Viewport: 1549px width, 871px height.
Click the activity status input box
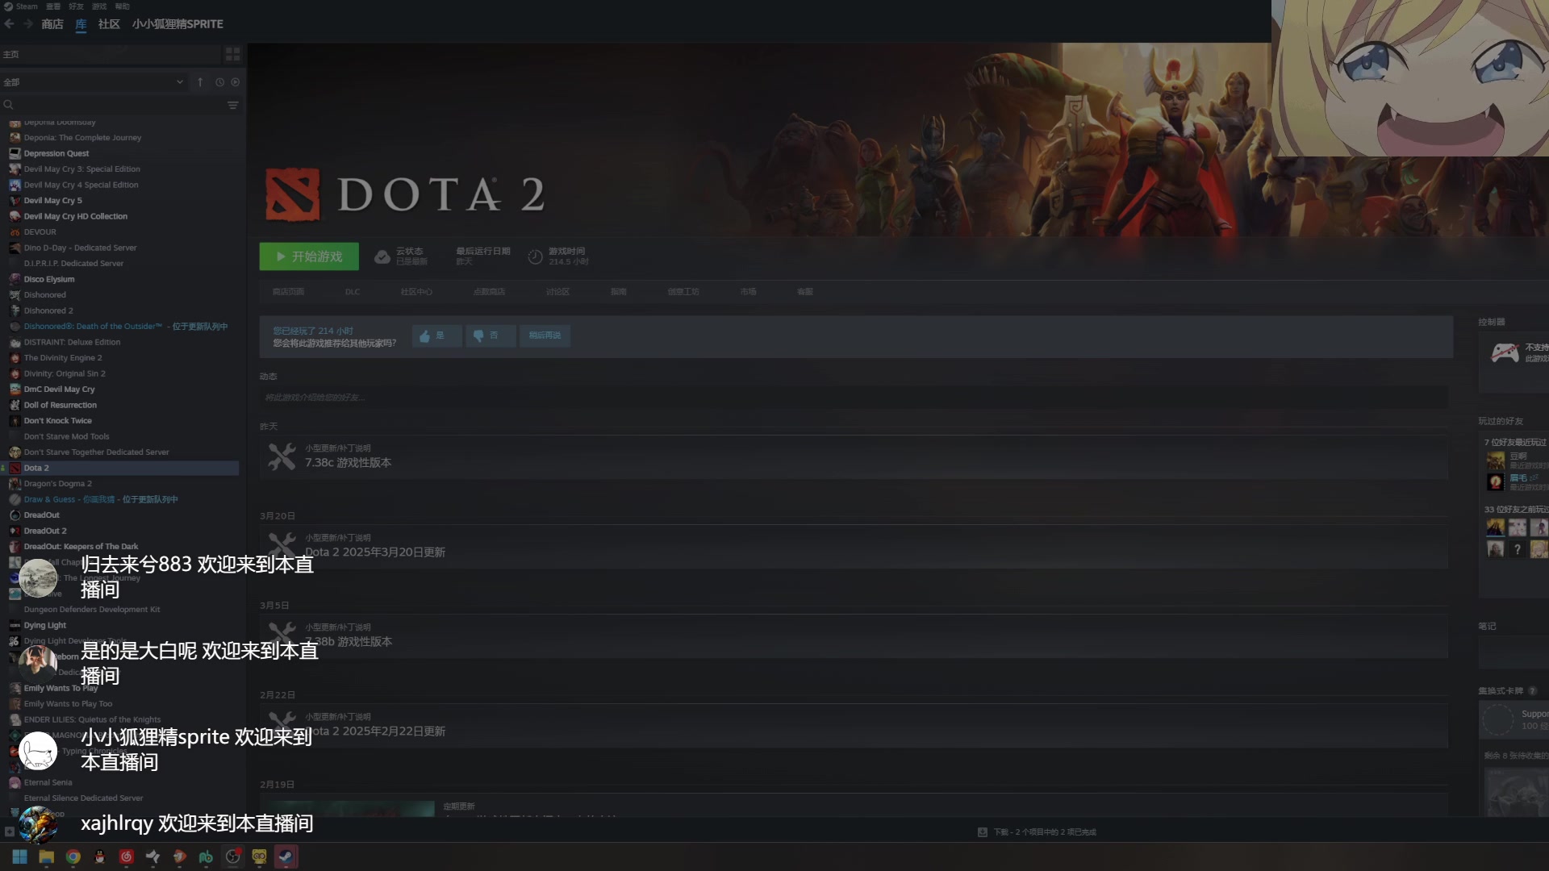854,397
